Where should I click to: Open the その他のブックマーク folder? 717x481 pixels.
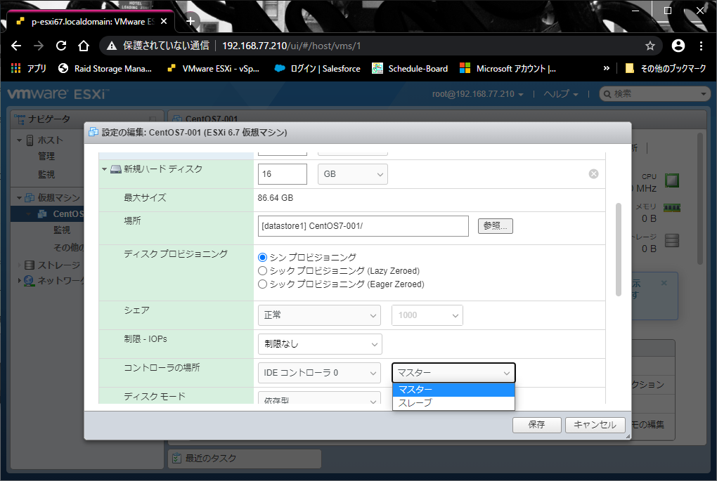coord(666,69)
